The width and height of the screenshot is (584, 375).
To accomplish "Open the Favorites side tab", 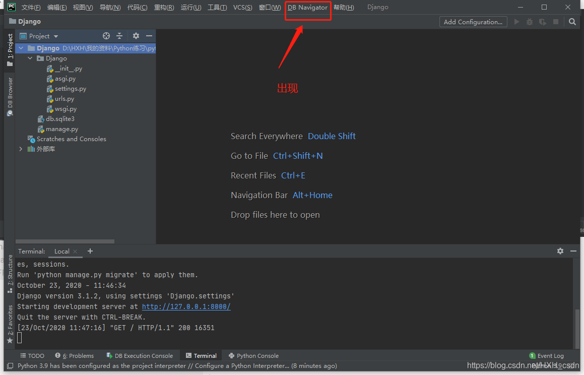I will [x=10, y=324].
